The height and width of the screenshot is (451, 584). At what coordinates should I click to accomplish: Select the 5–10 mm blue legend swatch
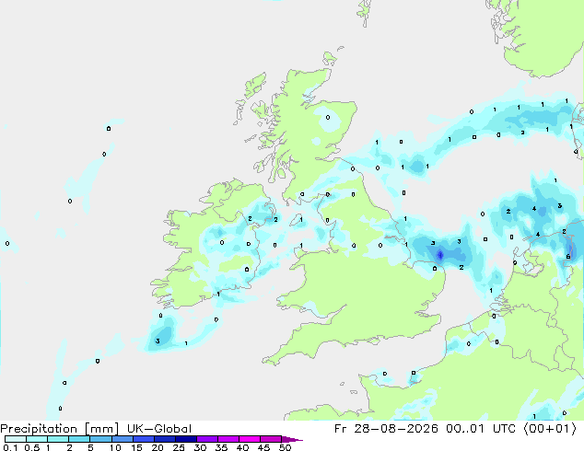click(x=100, y=439)
